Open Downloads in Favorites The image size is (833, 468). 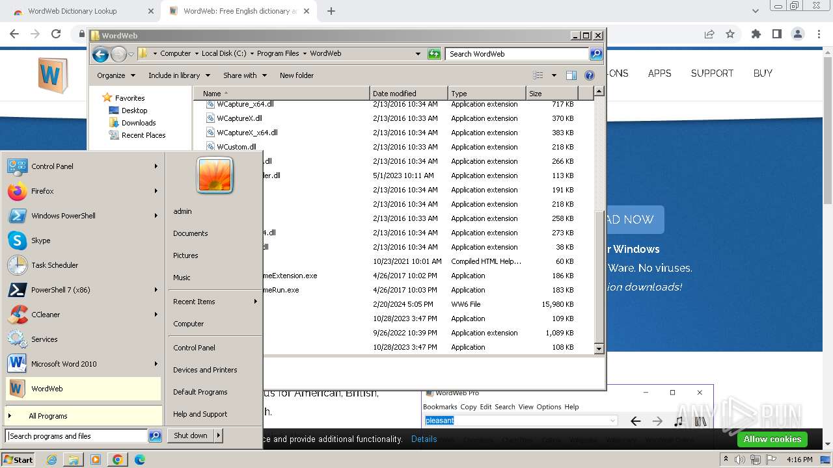139,123
